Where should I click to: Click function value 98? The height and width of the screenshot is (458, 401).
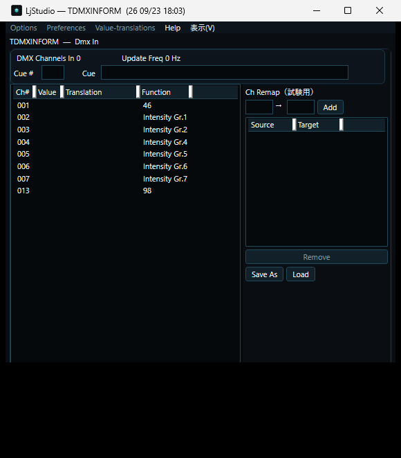tap(147, 191)
